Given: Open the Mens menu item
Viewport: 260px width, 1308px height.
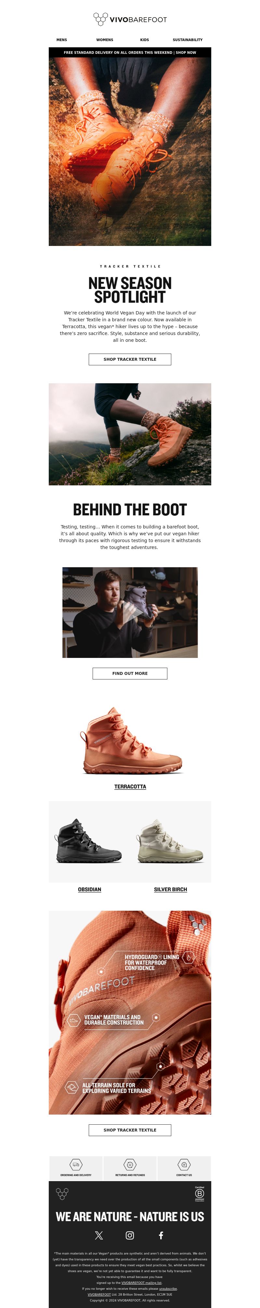Looking at the screenshot, I should [x=62, y=39].
